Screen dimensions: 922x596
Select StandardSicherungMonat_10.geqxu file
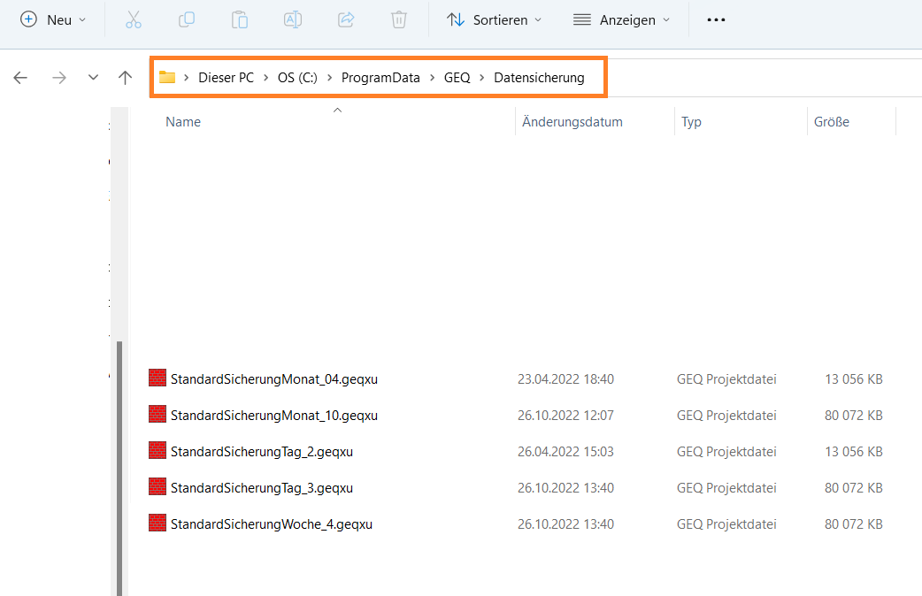(273, 415)
